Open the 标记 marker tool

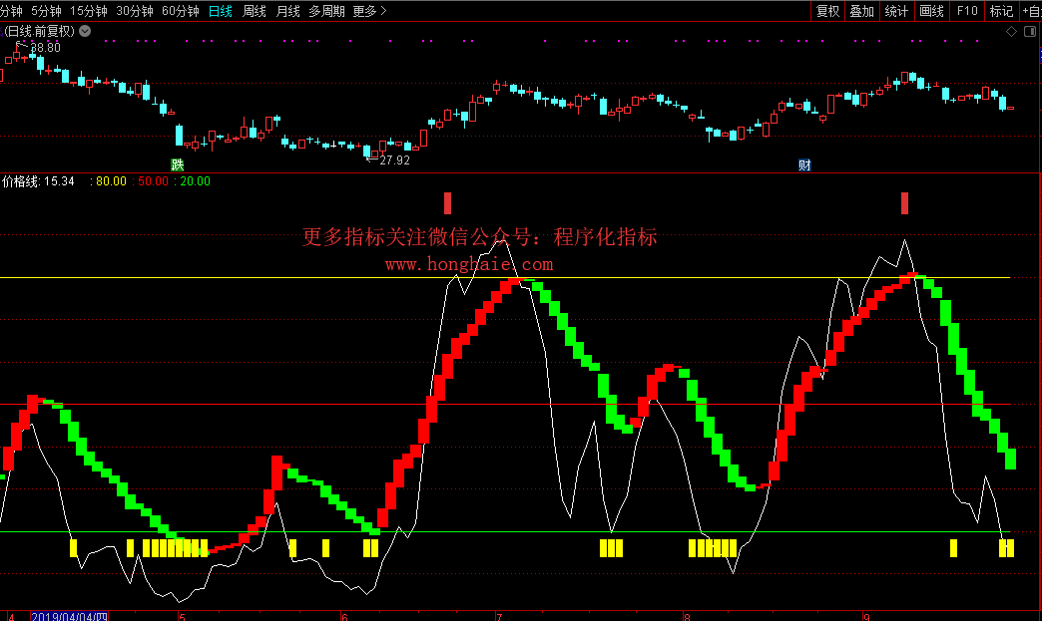[x=1000, y=11]
